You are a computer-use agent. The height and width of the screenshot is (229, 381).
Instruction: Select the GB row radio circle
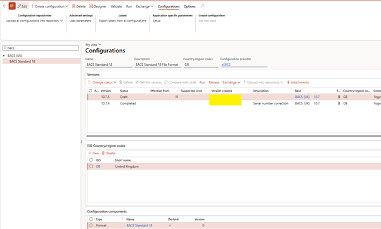click(x=91, y=166)
